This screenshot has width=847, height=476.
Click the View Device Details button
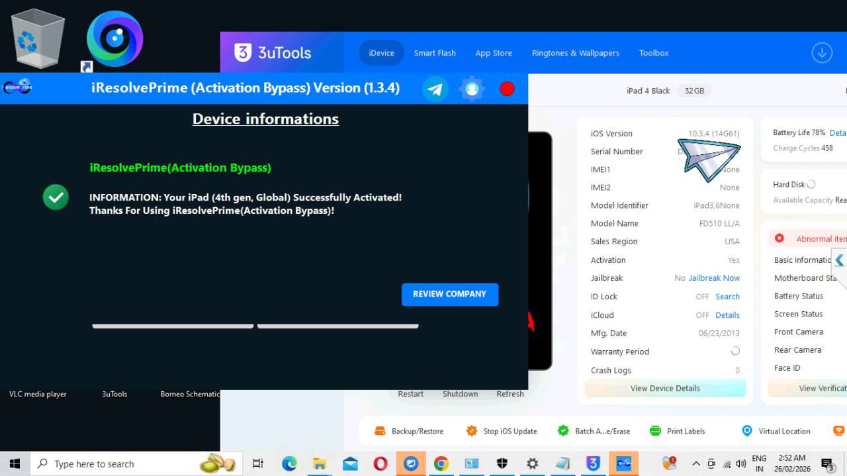665,389
